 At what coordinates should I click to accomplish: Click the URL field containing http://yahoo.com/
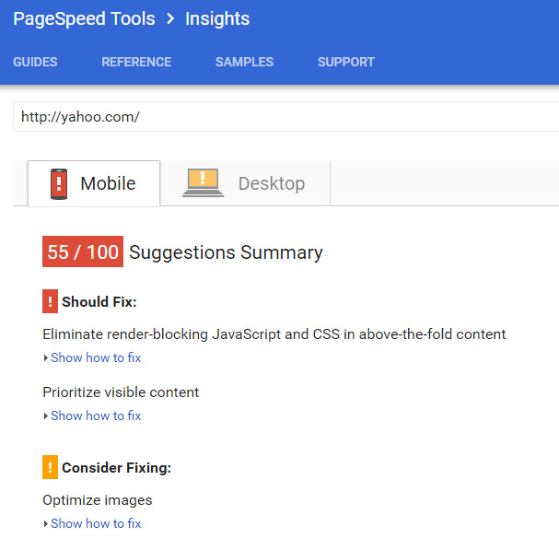(x=285, y=117)
